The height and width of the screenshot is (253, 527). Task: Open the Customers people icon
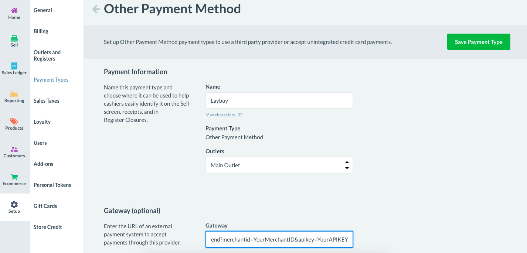click(14, 149)
